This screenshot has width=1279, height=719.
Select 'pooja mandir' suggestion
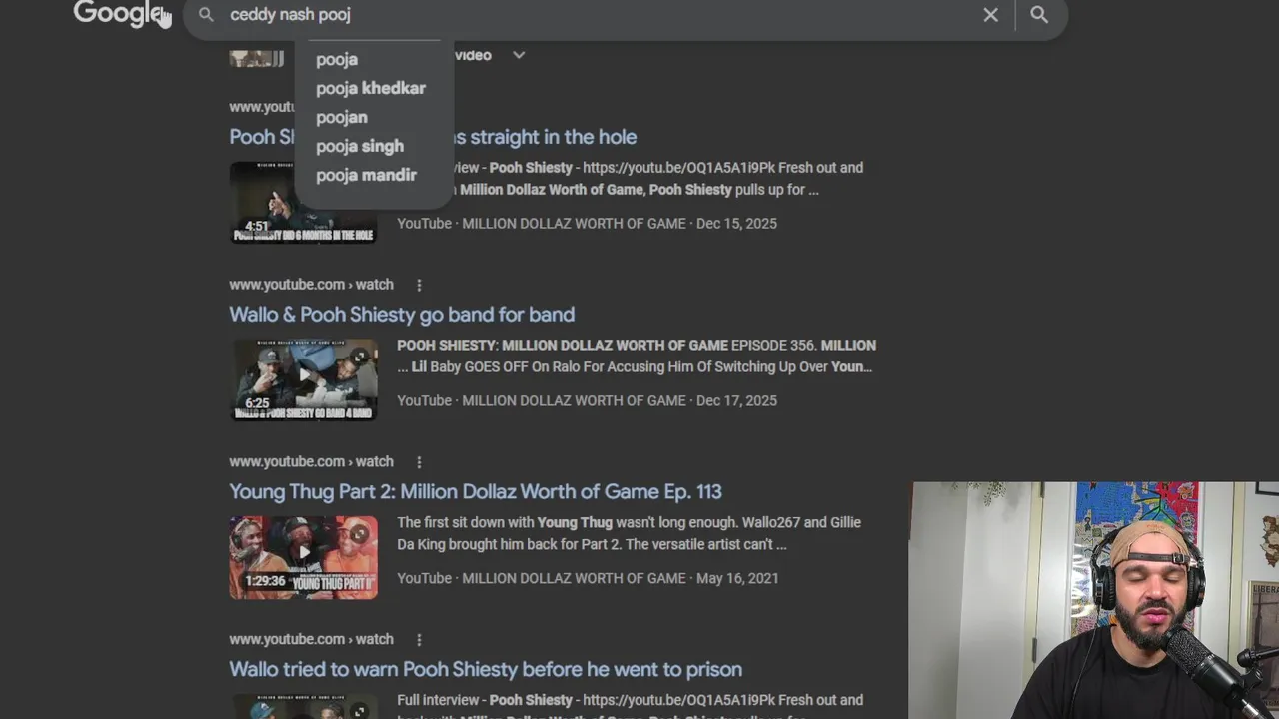coord(366,175)
